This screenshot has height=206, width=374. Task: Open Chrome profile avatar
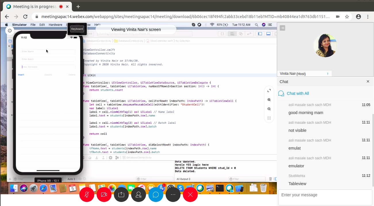358,17
